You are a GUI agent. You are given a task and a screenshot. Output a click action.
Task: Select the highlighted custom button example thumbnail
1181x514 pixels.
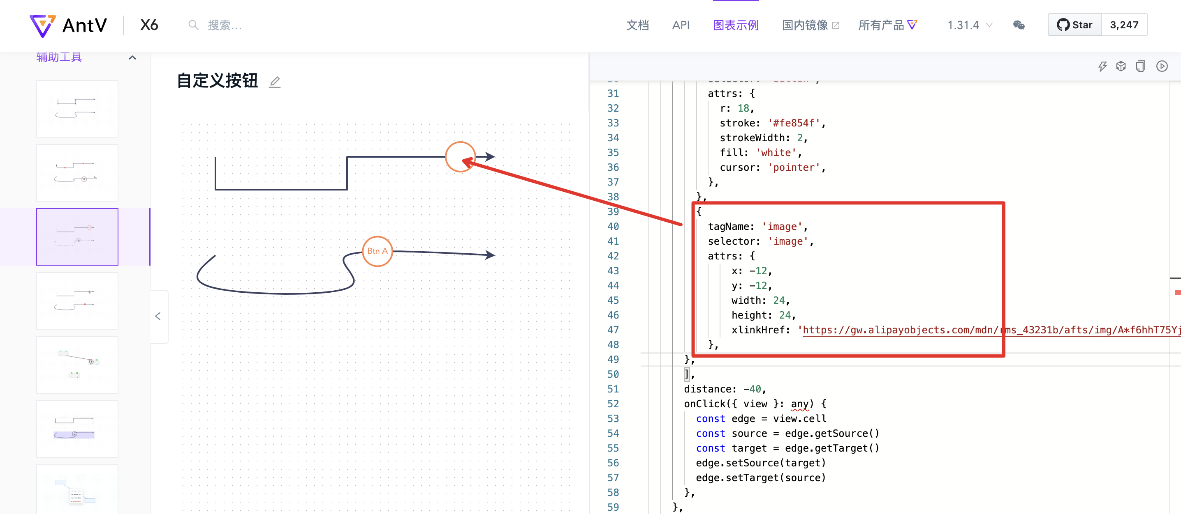click(77, 237)
